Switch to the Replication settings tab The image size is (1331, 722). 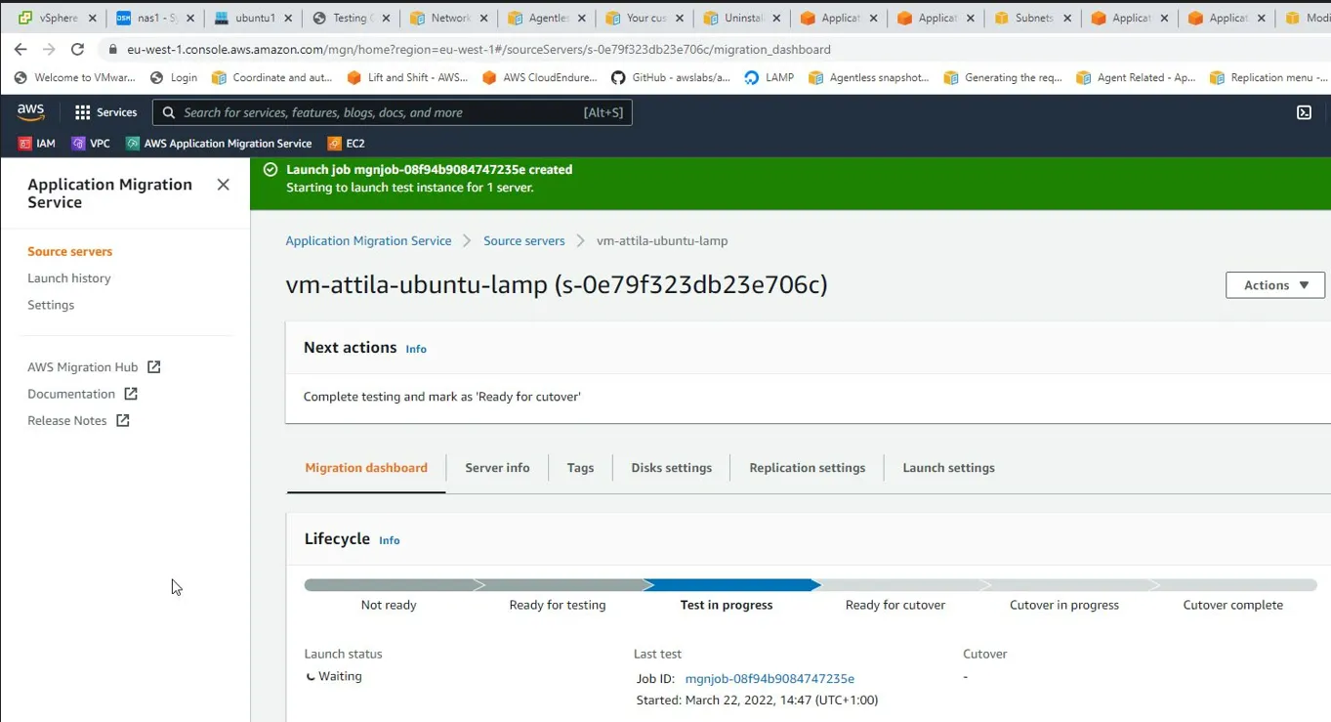pyautogui.click(x=808, y=468)
